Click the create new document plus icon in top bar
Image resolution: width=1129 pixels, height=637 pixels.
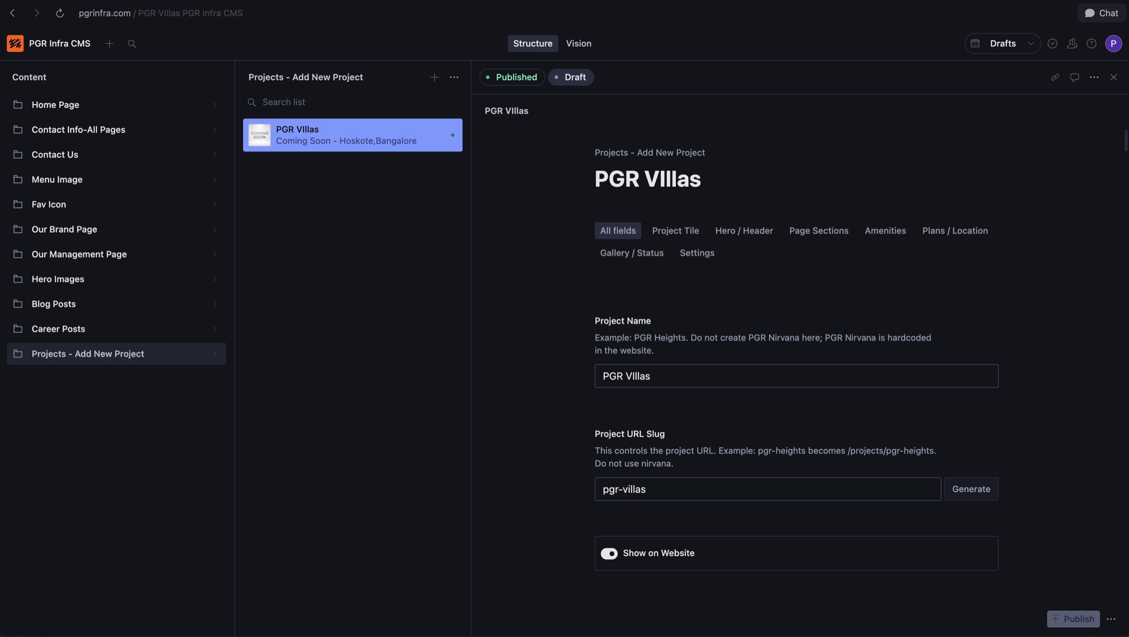[x=109, y=44]
